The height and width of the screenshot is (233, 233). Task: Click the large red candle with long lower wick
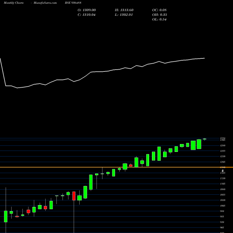click(x=74, y=196)
